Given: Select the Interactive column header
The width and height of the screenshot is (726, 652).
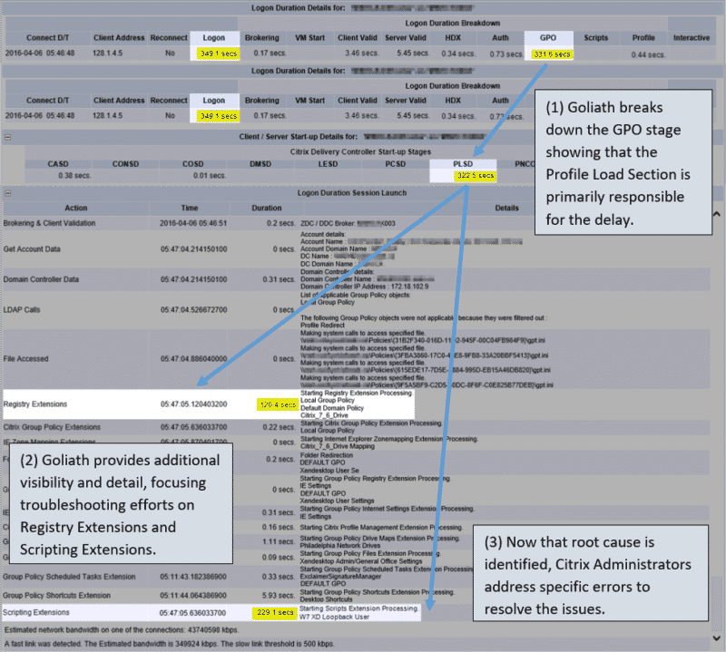Looking at the screenshot, I should coord(692,38).
